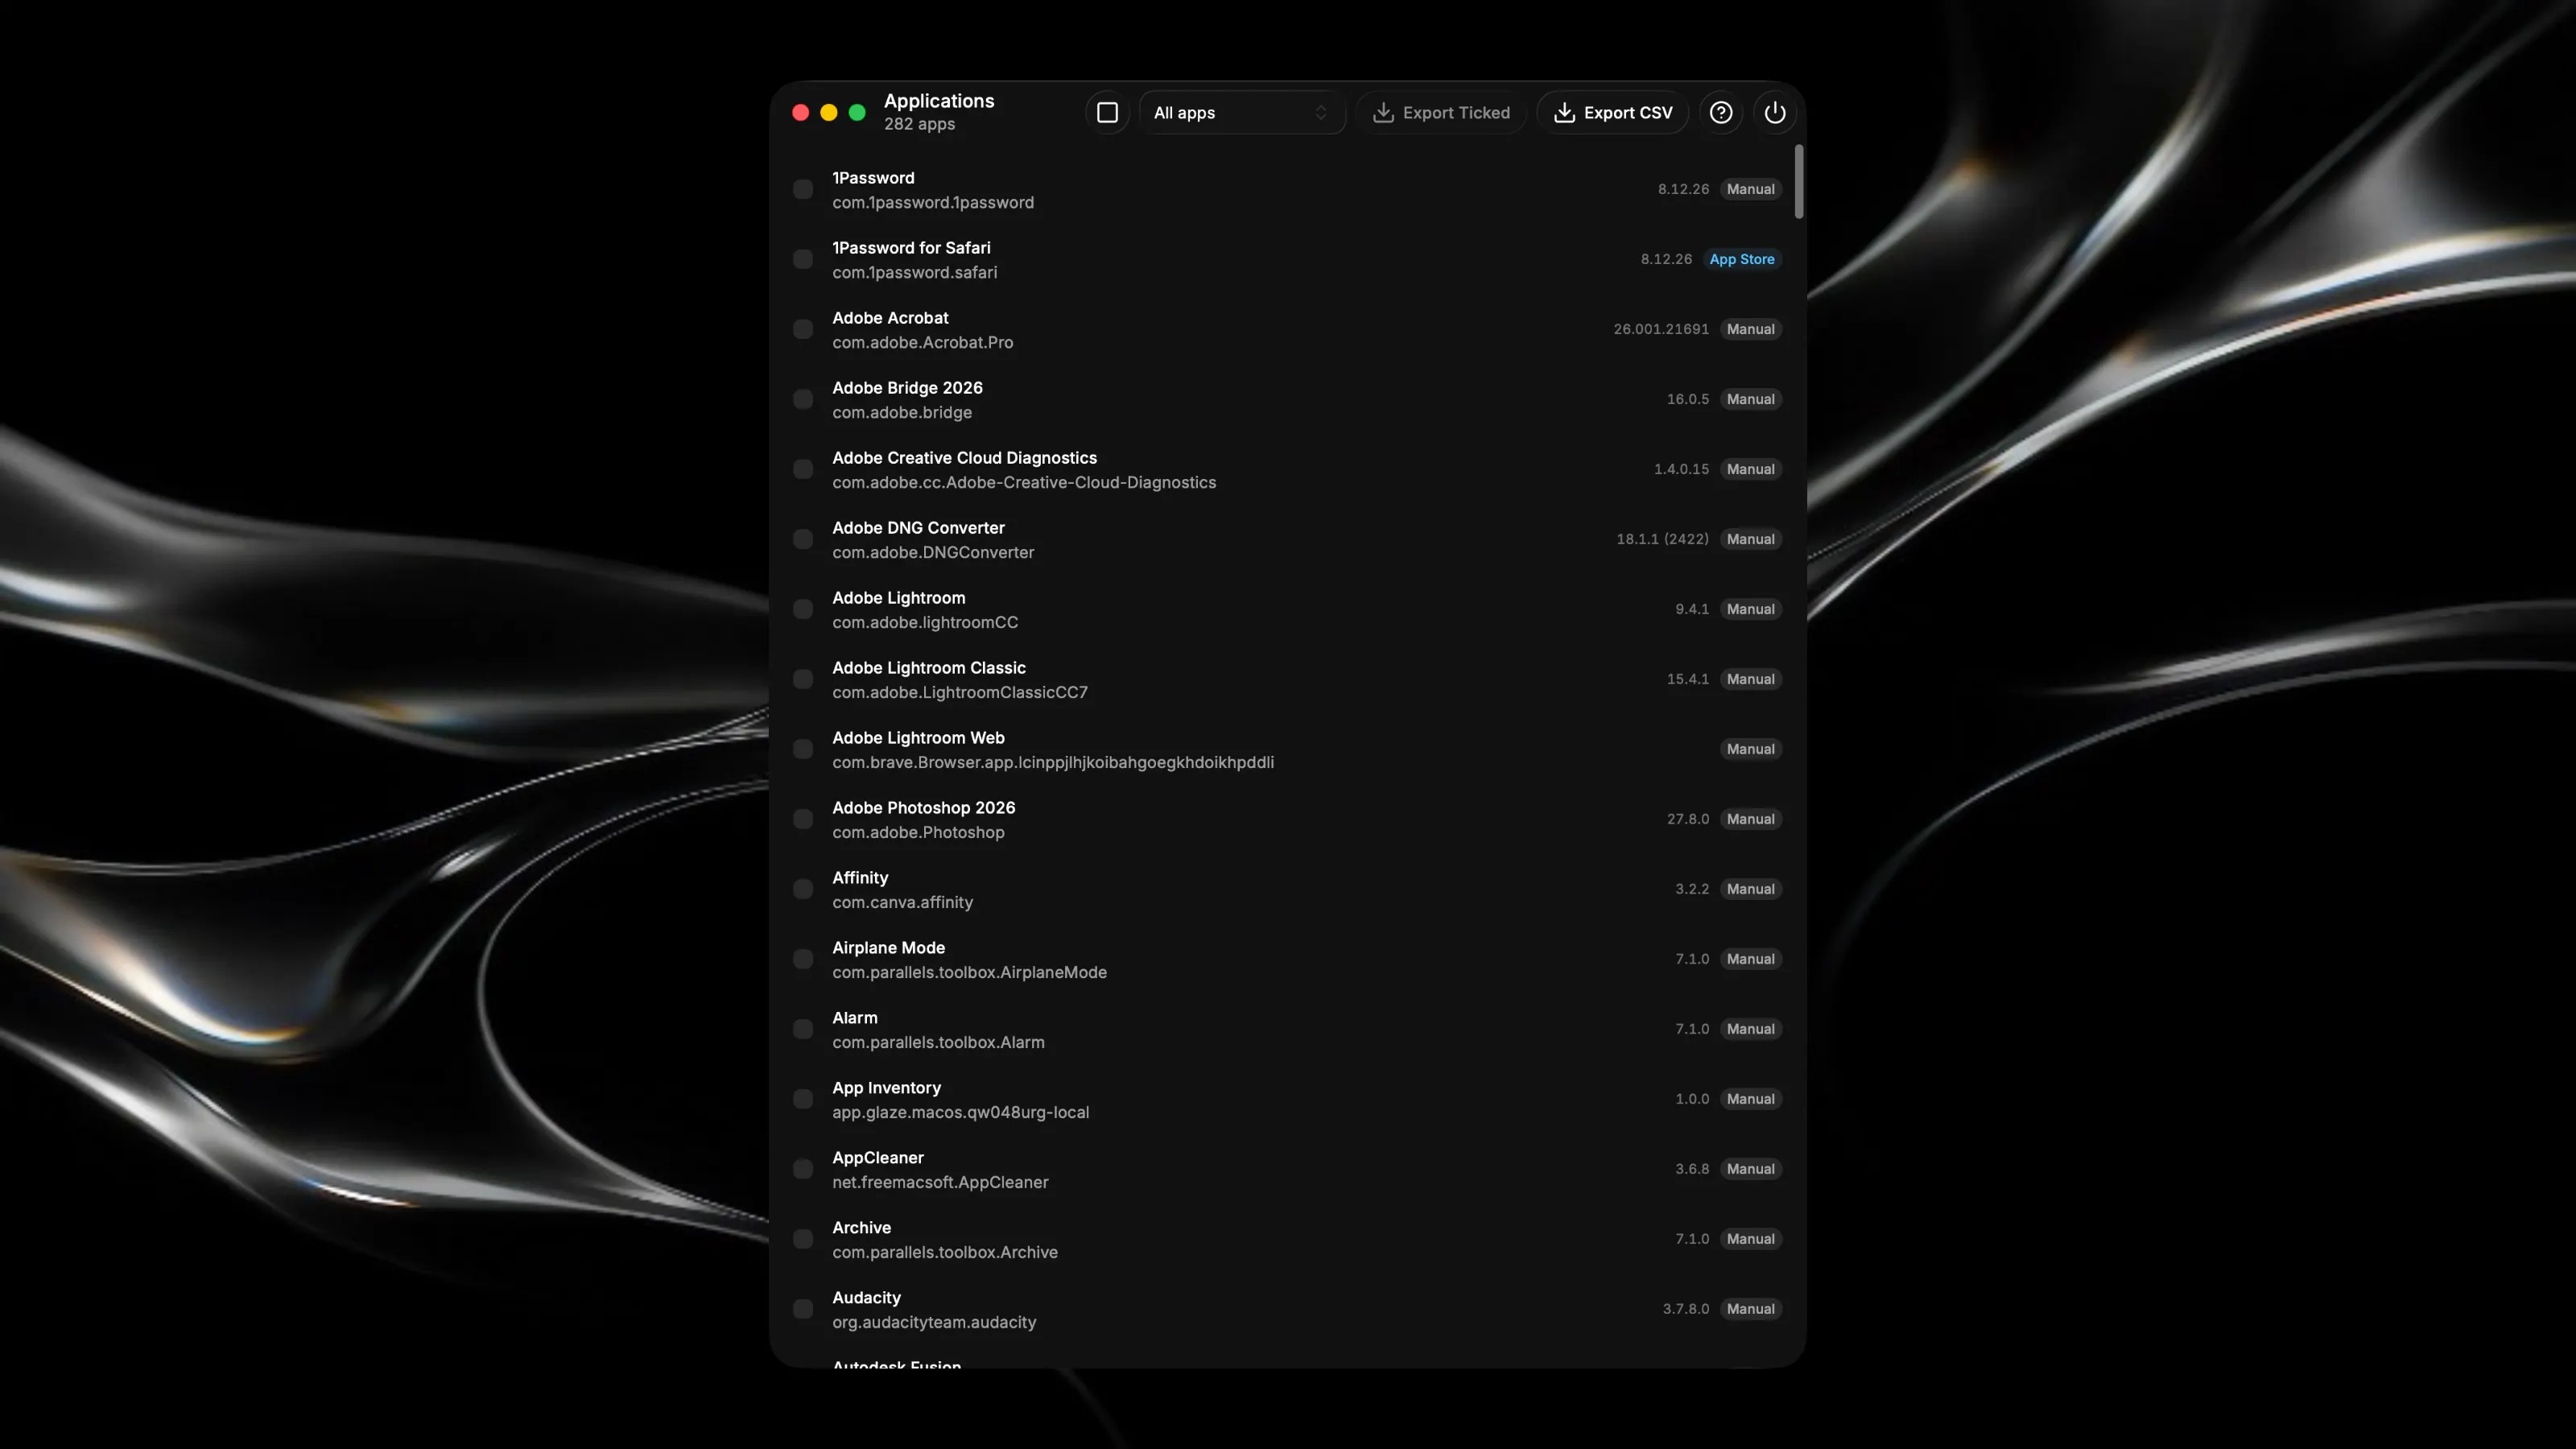Click the Export CSV button
The width and height of the screenshot is (2576, 1449).
pyautogui.click(x=1612, y=113)
